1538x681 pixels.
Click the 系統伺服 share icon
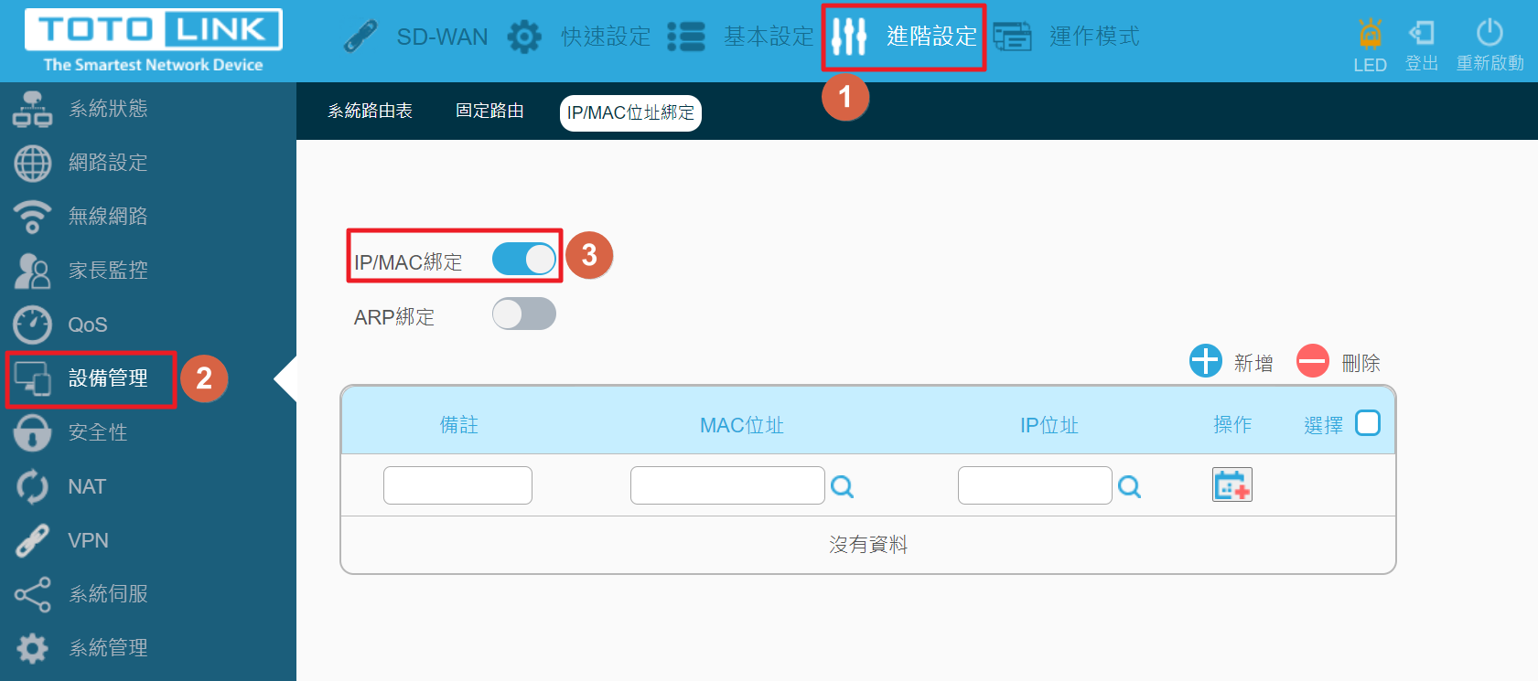pyautogui.click(x=32, y=594)
